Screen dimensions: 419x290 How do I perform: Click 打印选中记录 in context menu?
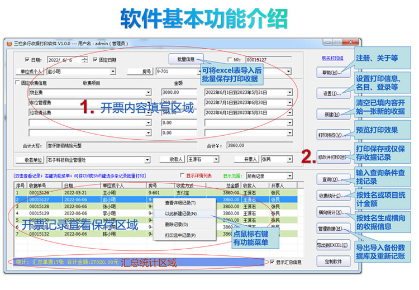(x=180, y=235)
